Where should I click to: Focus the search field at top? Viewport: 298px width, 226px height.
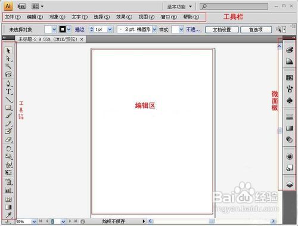(x=234, y=7)
